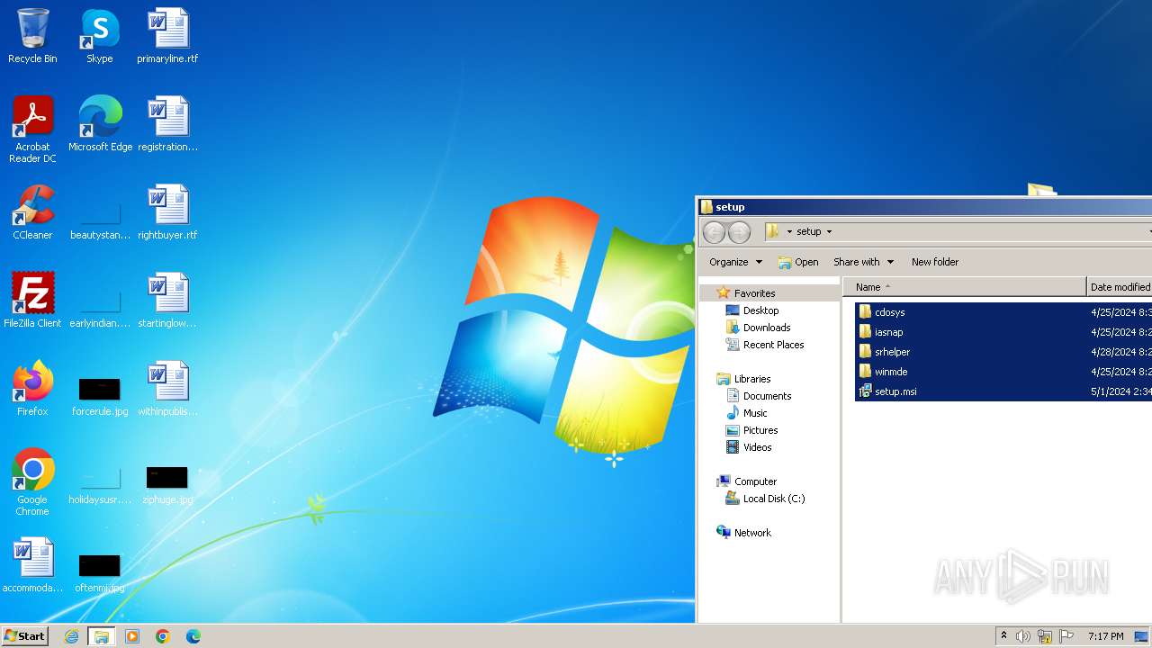Open Recent Places in navigation pane
Viewport: 1152px width, 648px height.
764,345
